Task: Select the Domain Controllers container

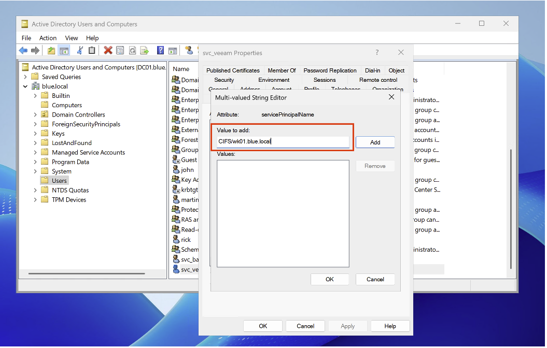Action: pyautogui.click(x=78, y=115)
